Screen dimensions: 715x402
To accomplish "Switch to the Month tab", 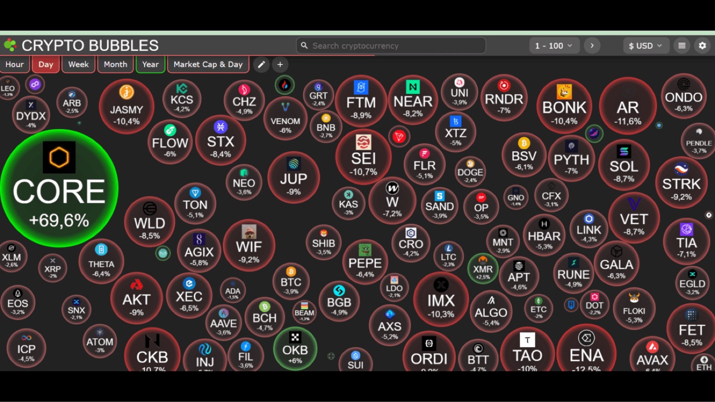I will pyautogui.click(x=115, y=64).
